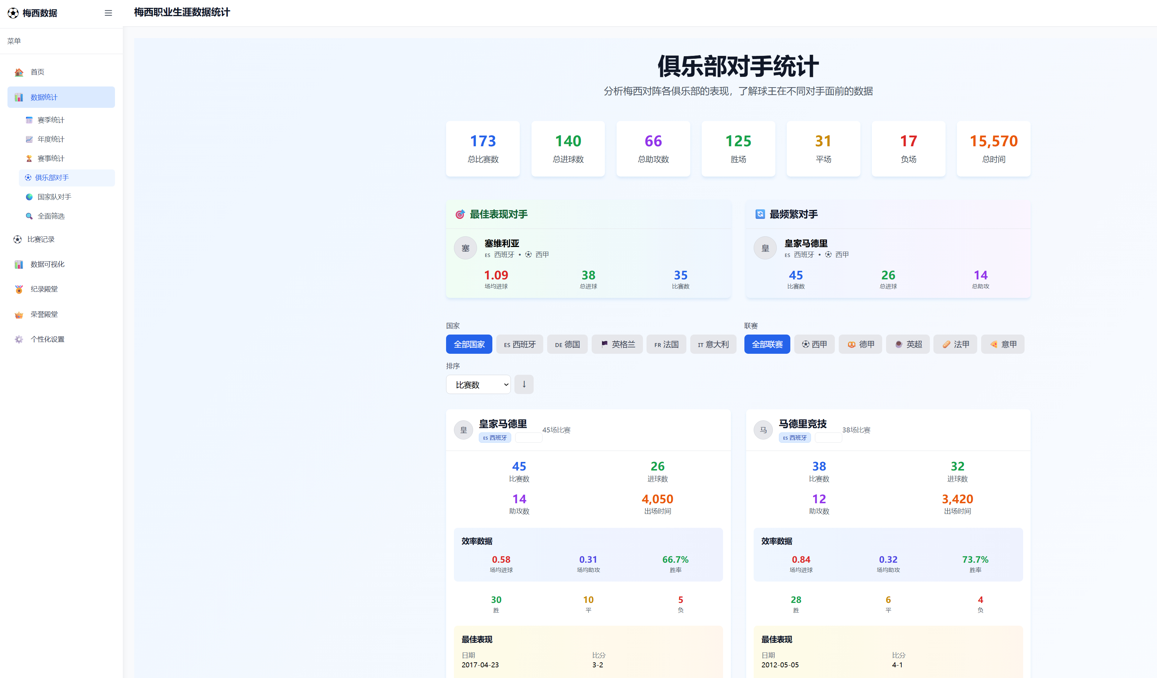Click the calendar icon beside 赛季统计
The height and width of the screenshot is (678, 1157).
pyautogui.click(x=29, y=120)
